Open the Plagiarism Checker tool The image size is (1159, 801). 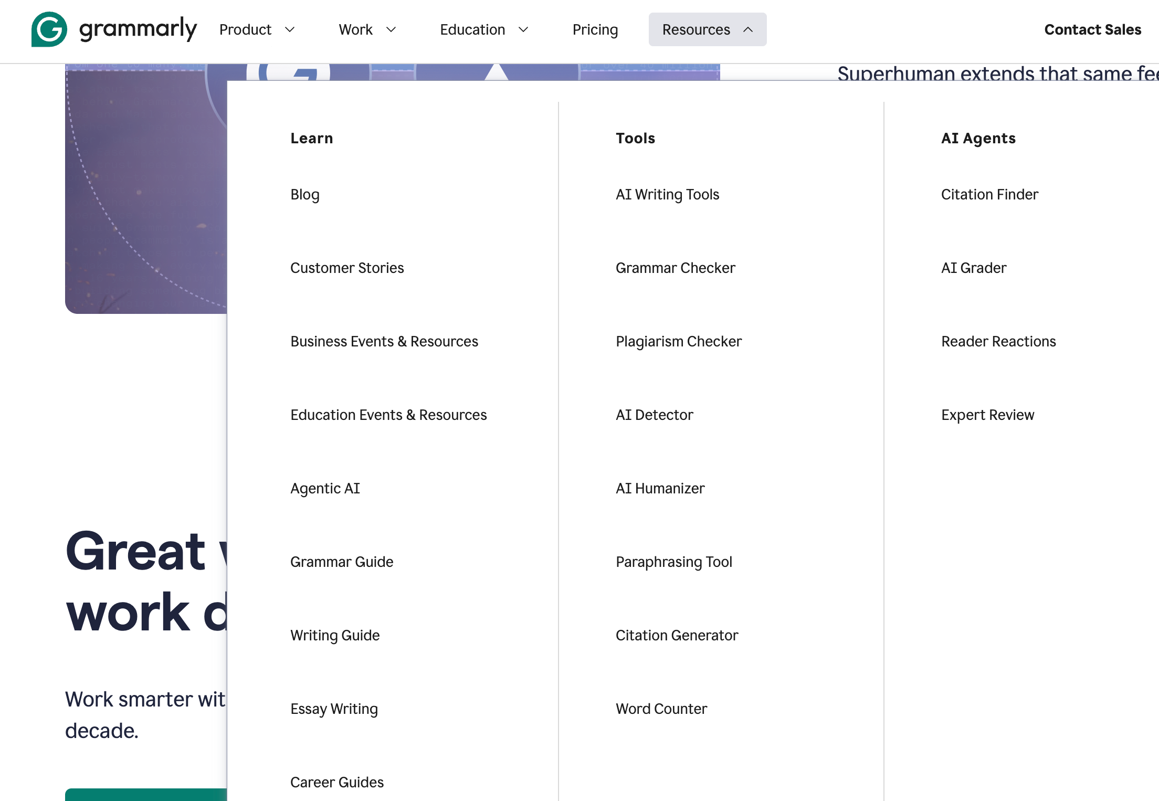pos(679,342)
